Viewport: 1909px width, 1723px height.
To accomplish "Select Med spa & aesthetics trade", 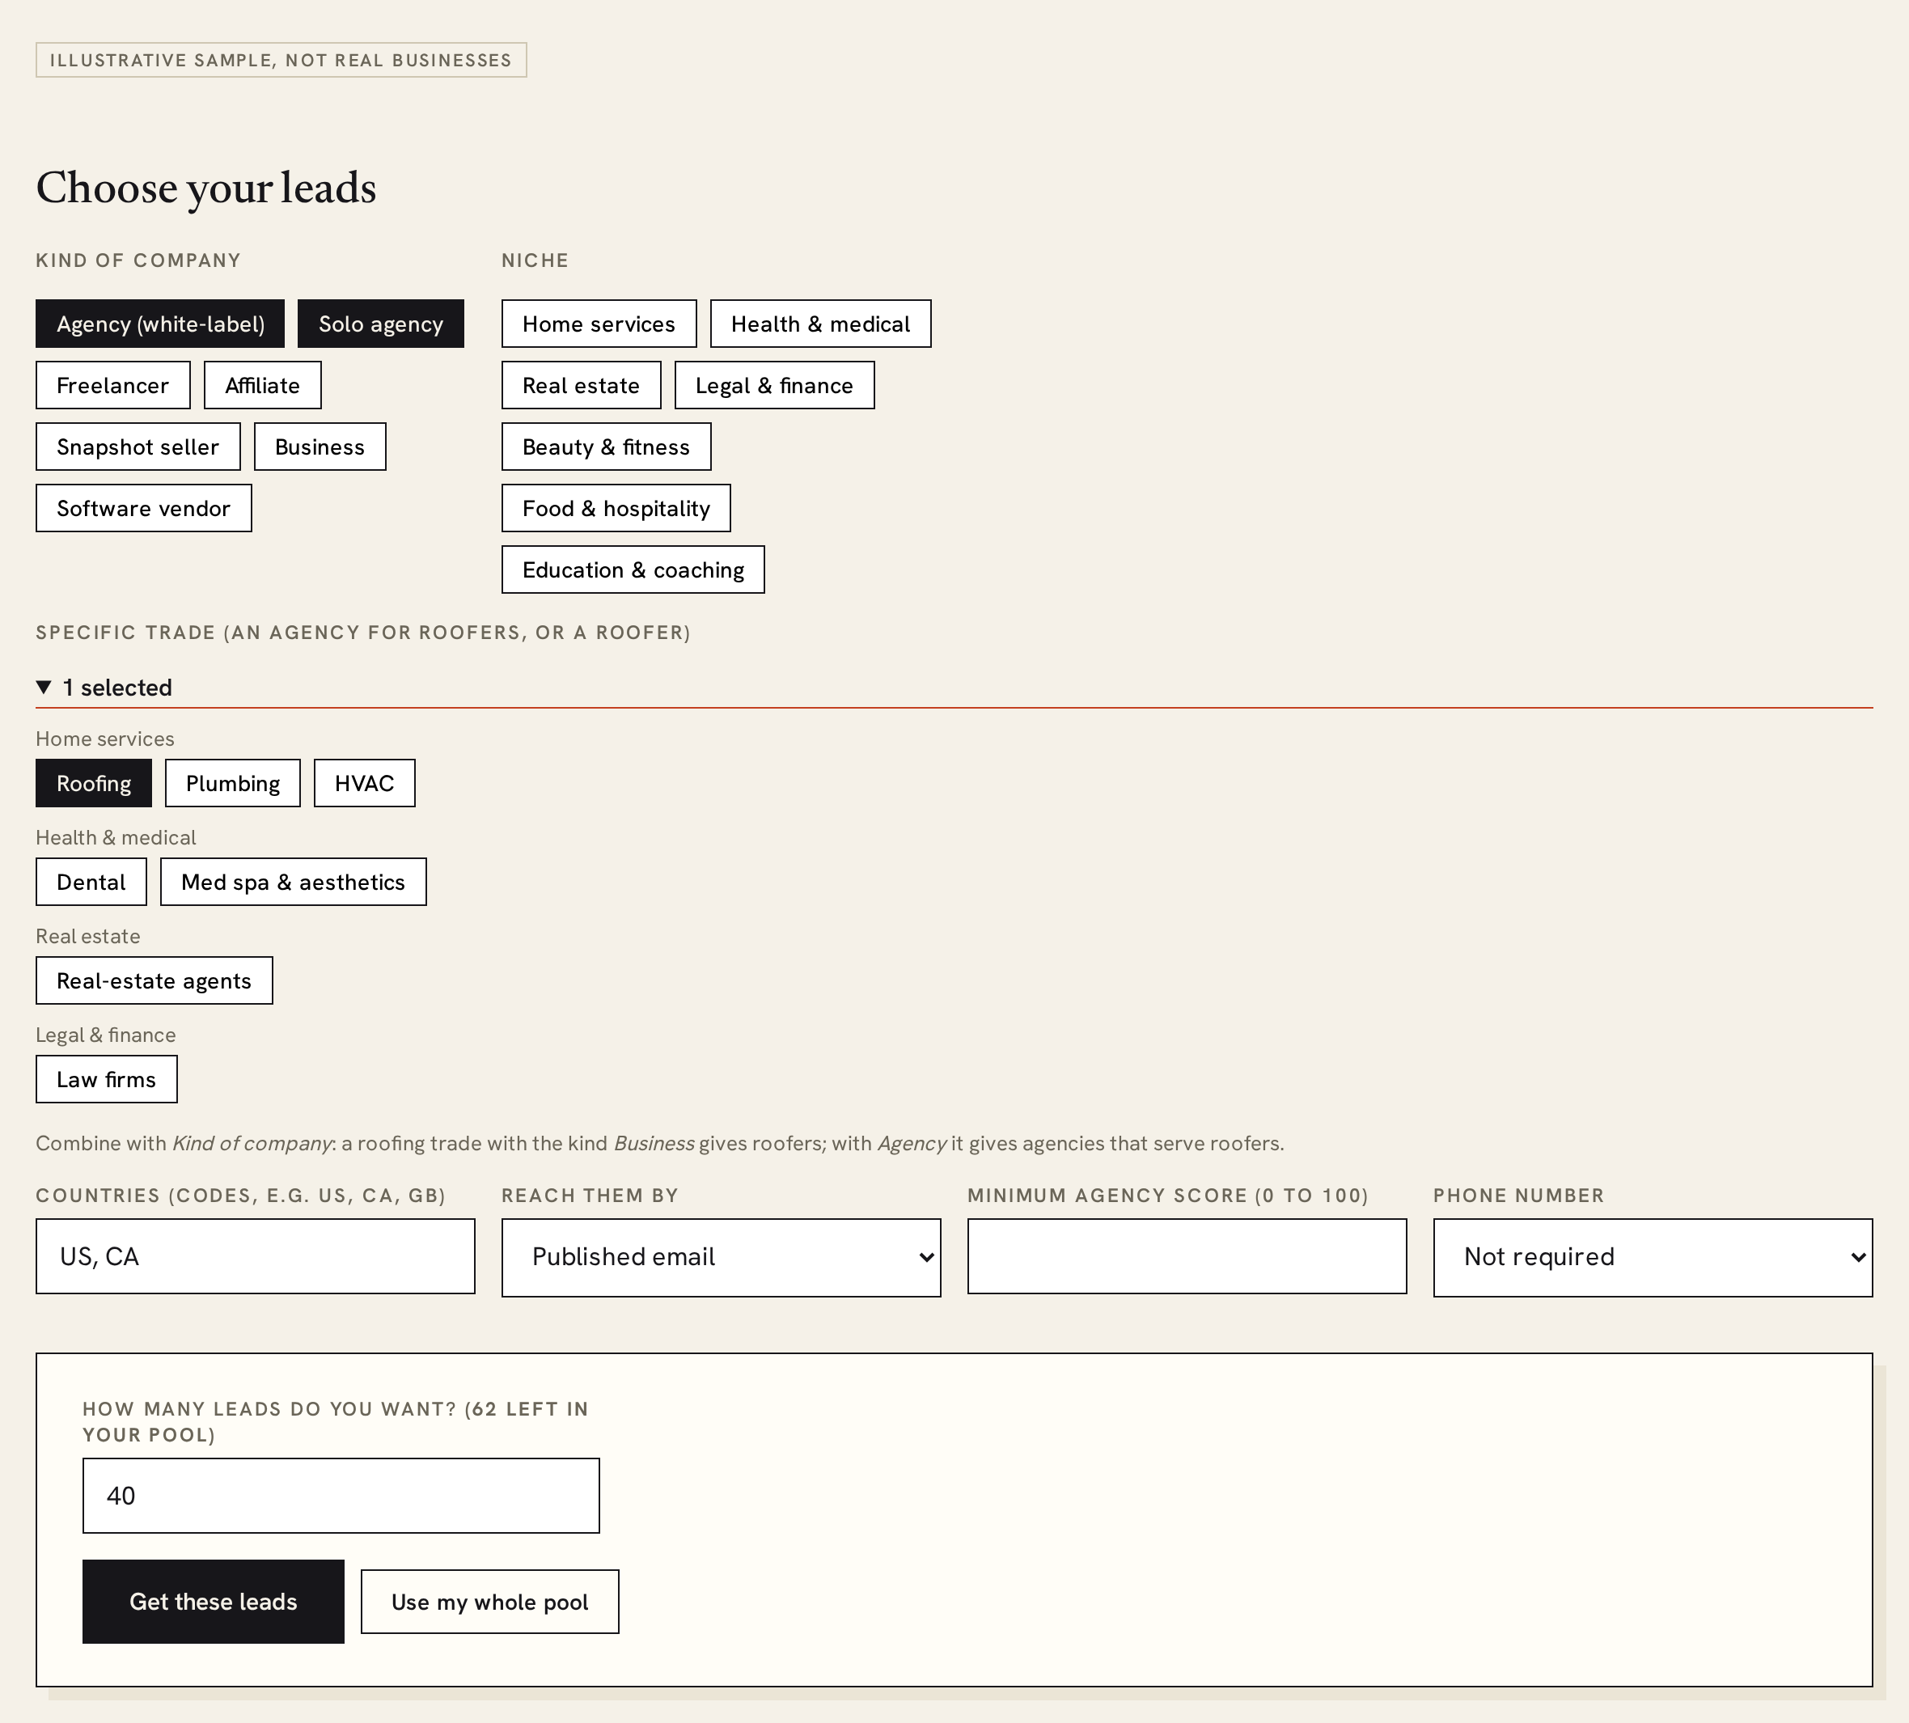I will coord(294,883).
